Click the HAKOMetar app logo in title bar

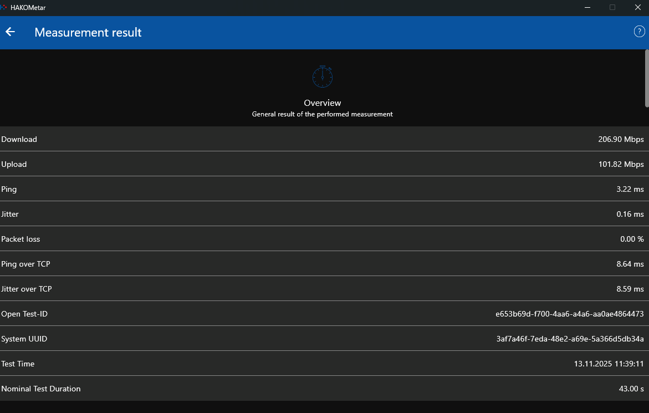(x=3, y=7)
